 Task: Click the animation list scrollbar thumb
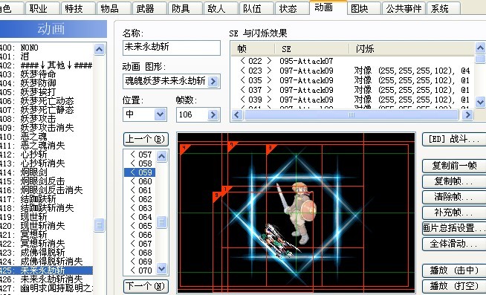tap(99, 225)
